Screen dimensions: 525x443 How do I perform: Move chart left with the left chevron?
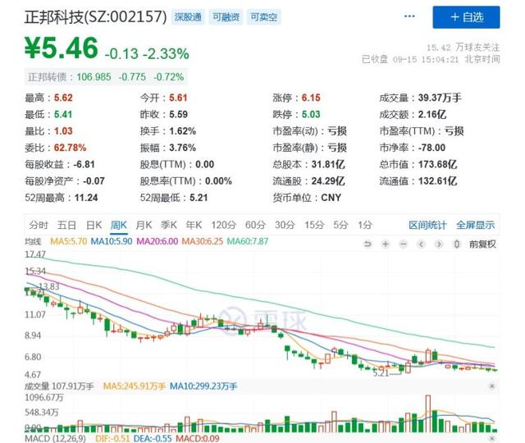421,244
